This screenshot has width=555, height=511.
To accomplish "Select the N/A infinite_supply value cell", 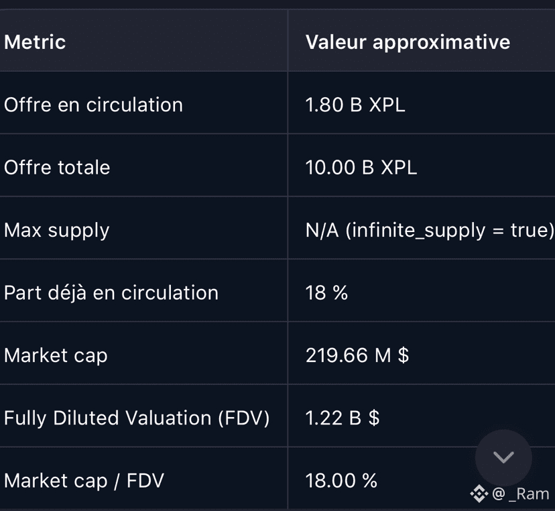I will (430, 230).
